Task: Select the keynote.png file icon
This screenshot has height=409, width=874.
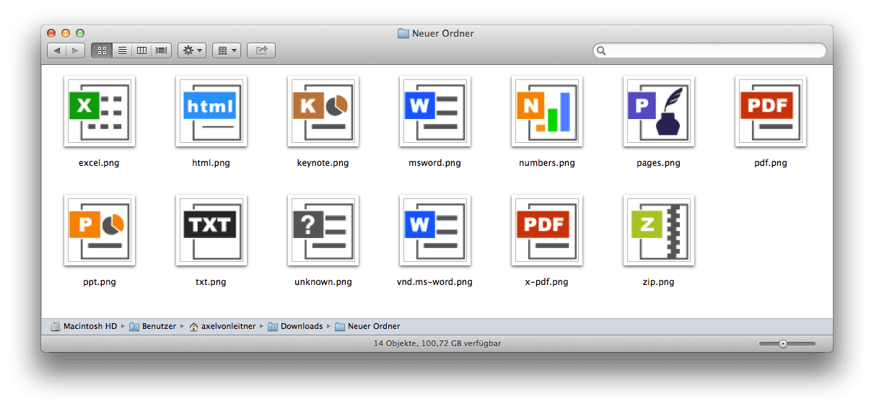Action: click(x=323, y=111)
